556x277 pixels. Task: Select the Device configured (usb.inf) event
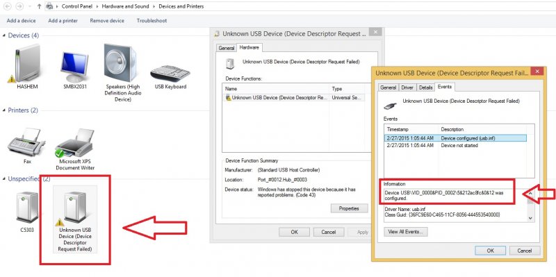(x=456, y=138)
